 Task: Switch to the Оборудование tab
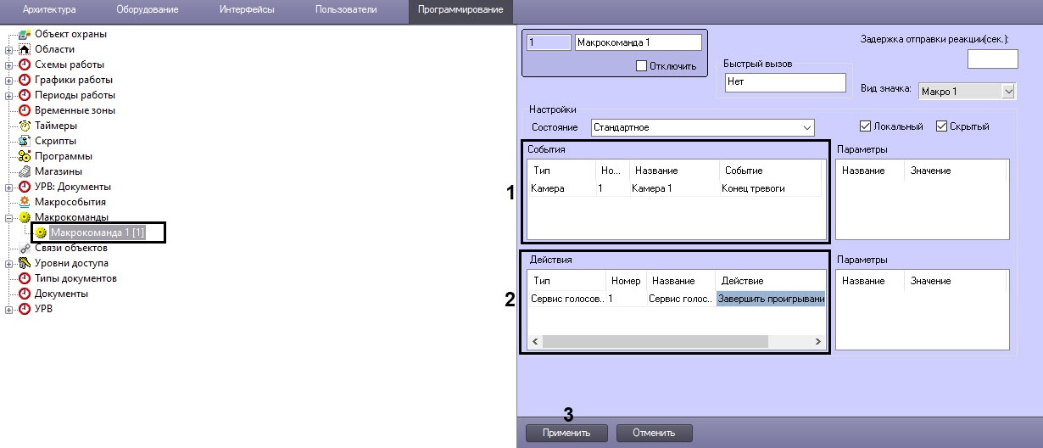tap(147, 9)
